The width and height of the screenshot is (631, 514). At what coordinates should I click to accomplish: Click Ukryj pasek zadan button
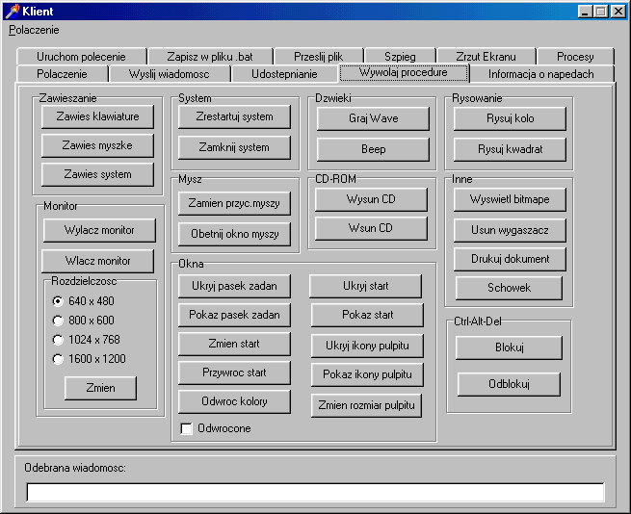(236, 286)
